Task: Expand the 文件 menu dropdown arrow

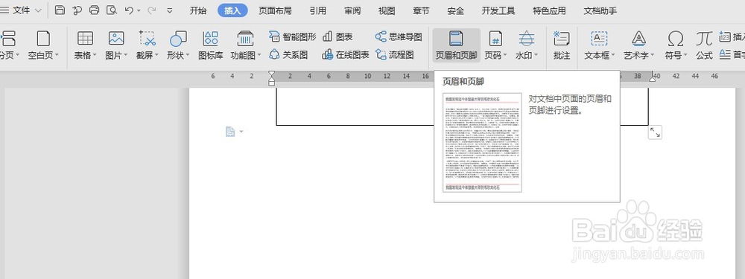Action: click(39, 10)
